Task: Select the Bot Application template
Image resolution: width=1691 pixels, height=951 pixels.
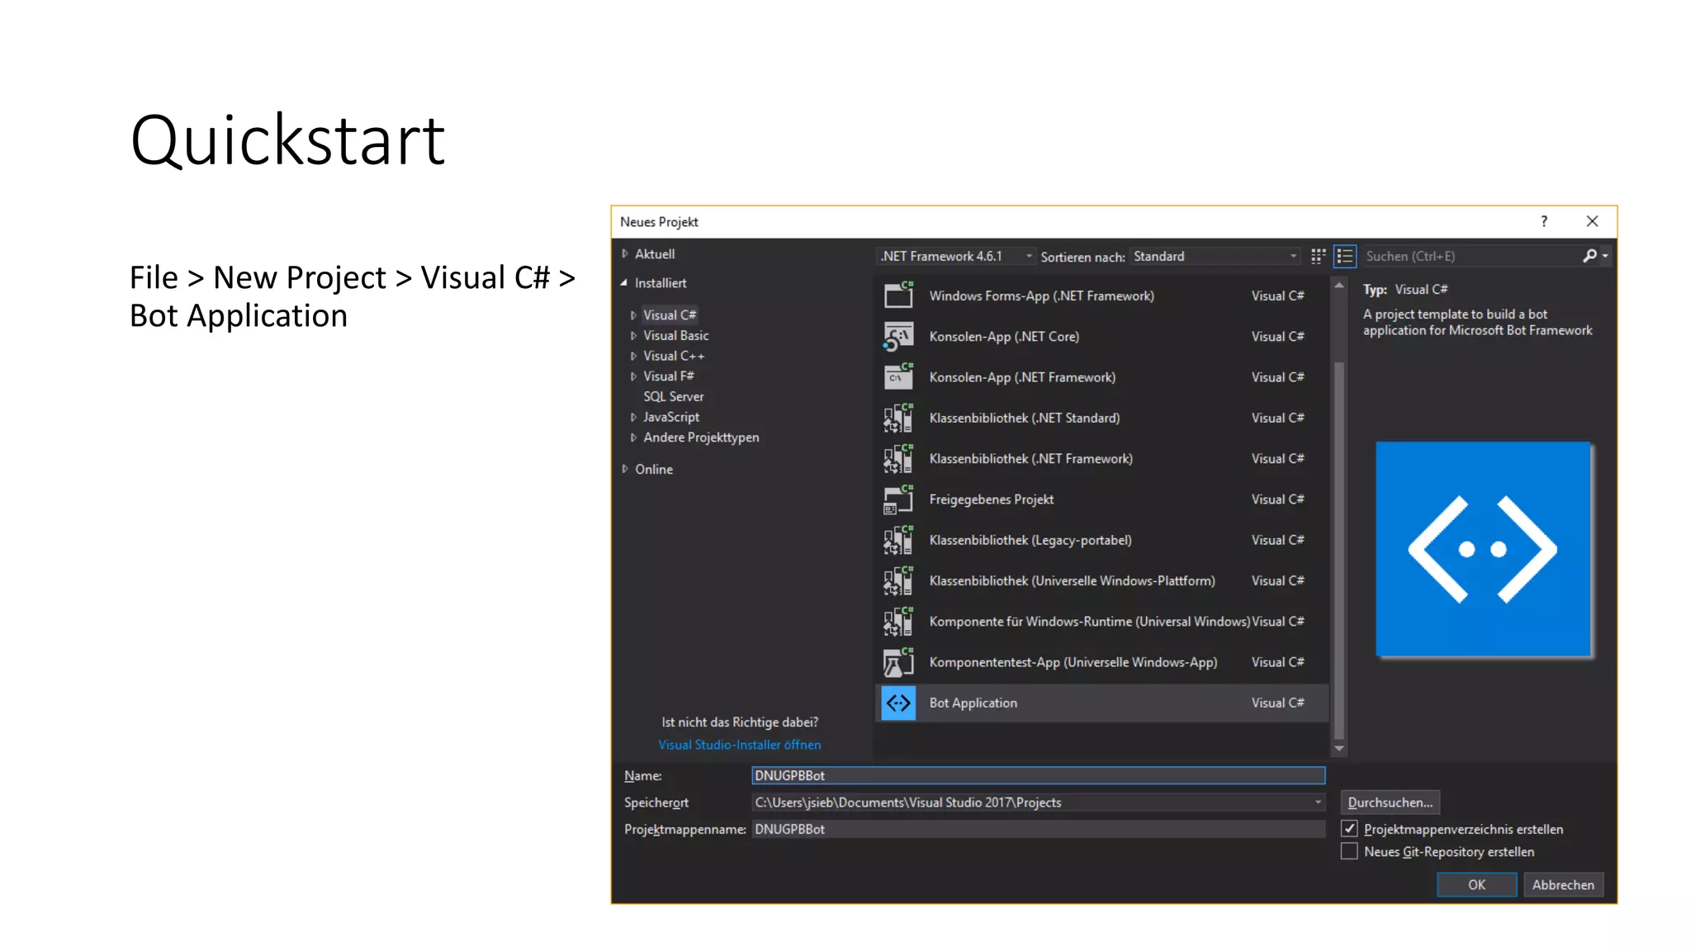Action: coord(1102,703)
